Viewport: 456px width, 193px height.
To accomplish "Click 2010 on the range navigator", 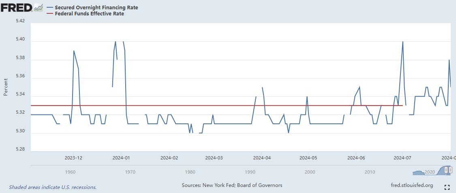I will pyautogui.click(x=370, y=172).
